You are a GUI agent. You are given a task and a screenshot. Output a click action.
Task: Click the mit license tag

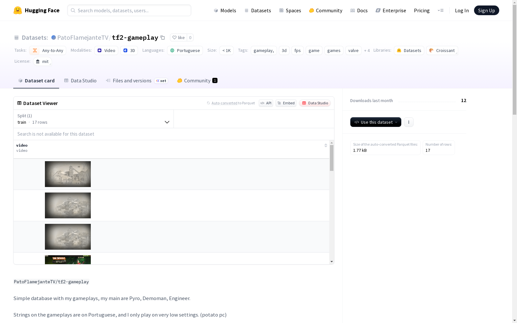(42, 61)
